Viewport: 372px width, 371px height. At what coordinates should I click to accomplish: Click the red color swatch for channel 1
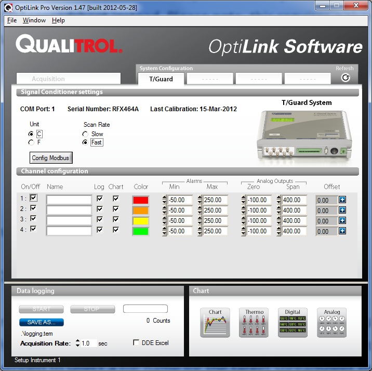tap(141, 200)
